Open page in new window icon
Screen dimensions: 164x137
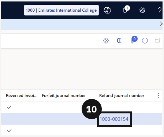tap(157, 40)
